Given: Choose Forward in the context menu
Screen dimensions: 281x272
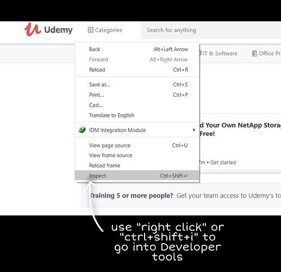Looking at the screenshot, I should click(x=137, y=59).
